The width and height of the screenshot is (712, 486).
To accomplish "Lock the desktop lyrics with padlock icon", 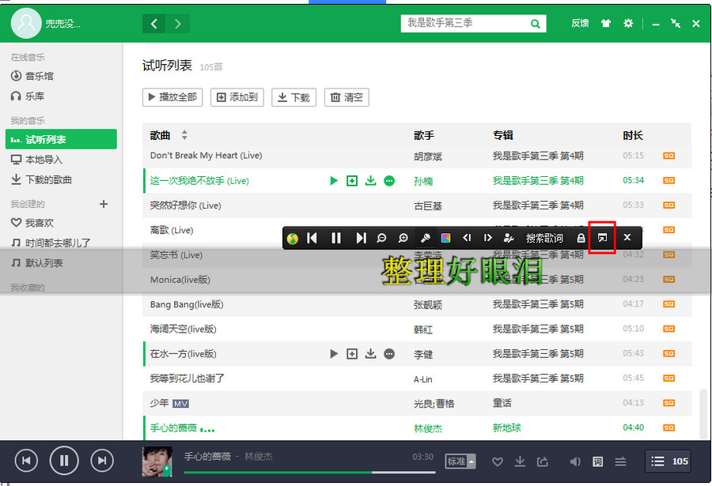I will tap(580, 237).
